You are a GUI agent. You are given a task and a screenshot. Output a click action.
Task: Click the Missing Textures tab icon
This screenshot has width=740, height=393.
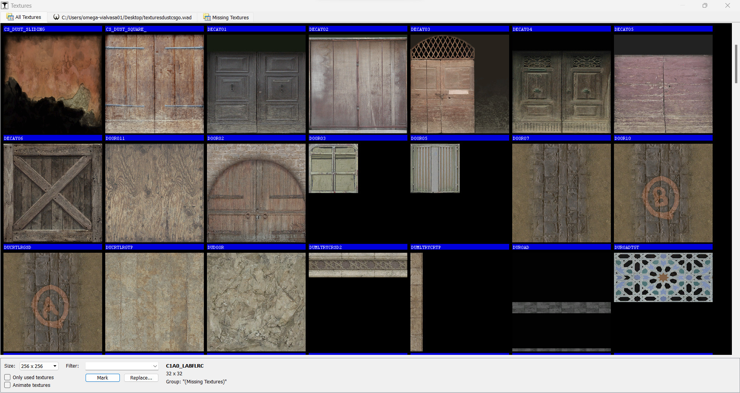tap(207, 17)
